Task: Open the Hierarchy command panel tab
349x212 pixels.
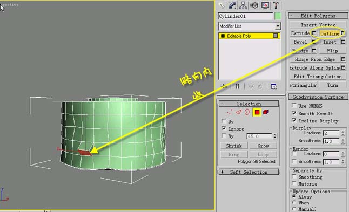Action: point(243,5)
